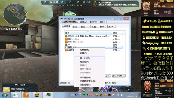Choose 最大化(X) in the context menu
174x98 pixels.
[x=89, y=62]
